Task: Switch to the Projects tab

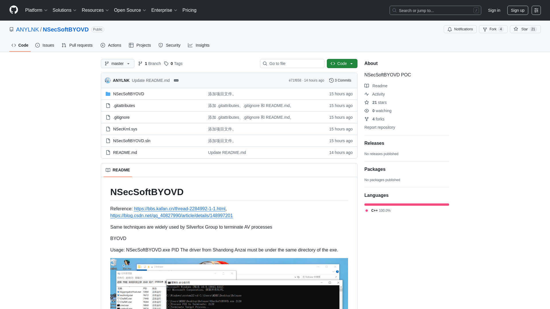Action: click(140, 45)
